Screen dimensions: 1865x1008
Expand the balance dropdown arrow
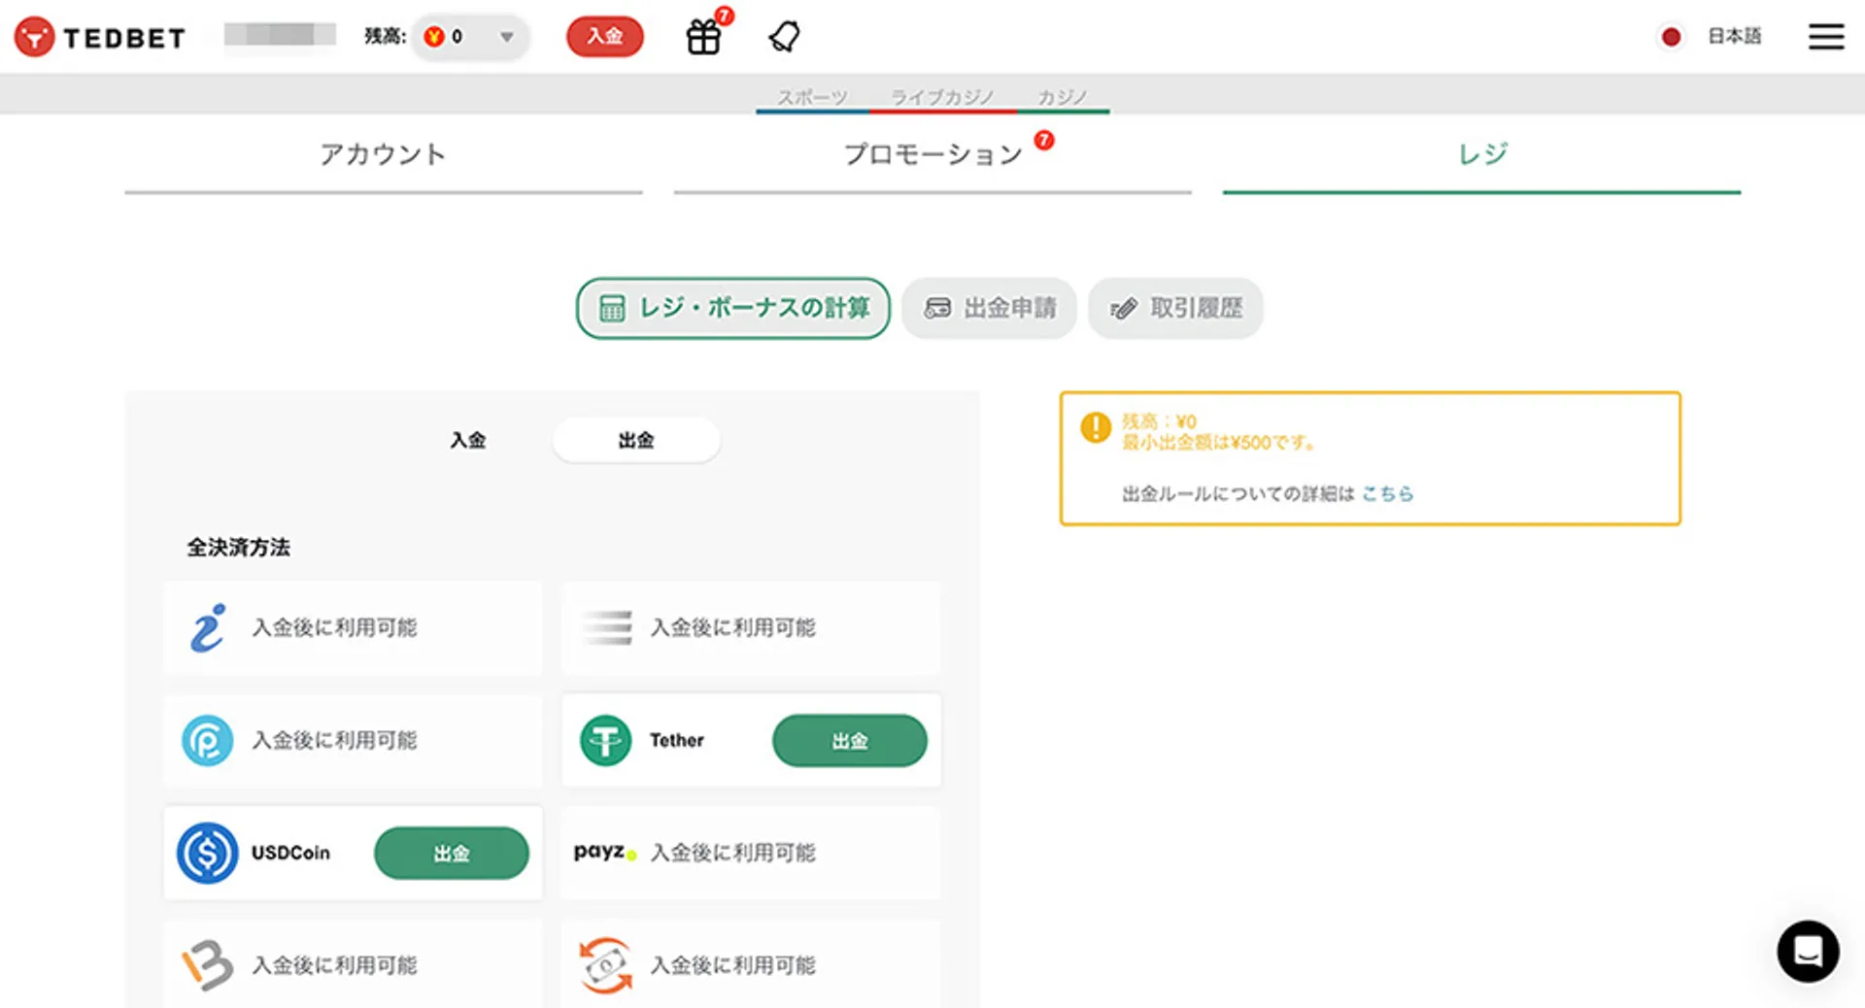(506, 37)
